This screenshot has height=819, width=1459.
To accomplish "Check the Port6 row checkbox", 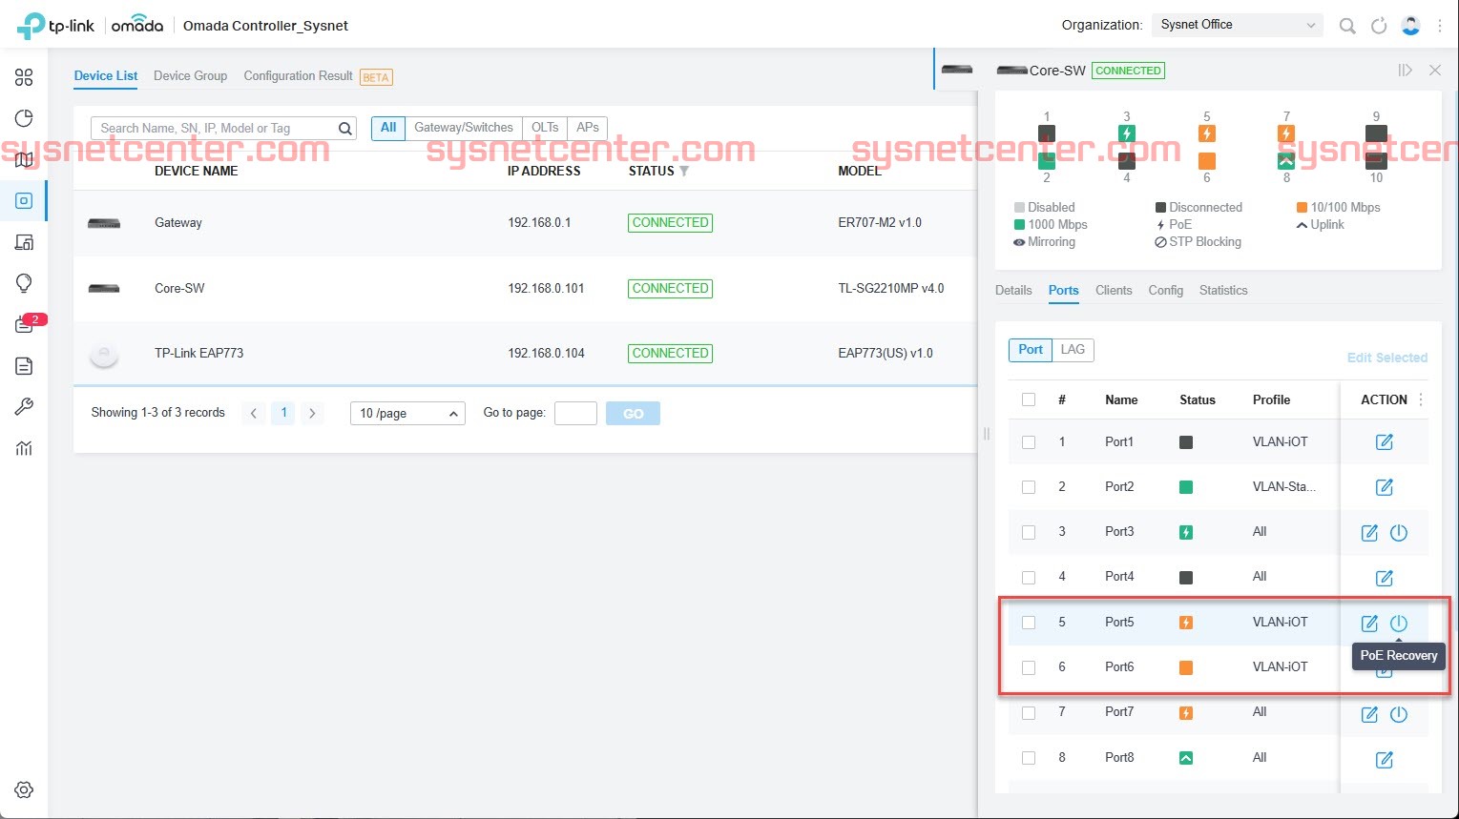I will click(x=1029, y=667).
